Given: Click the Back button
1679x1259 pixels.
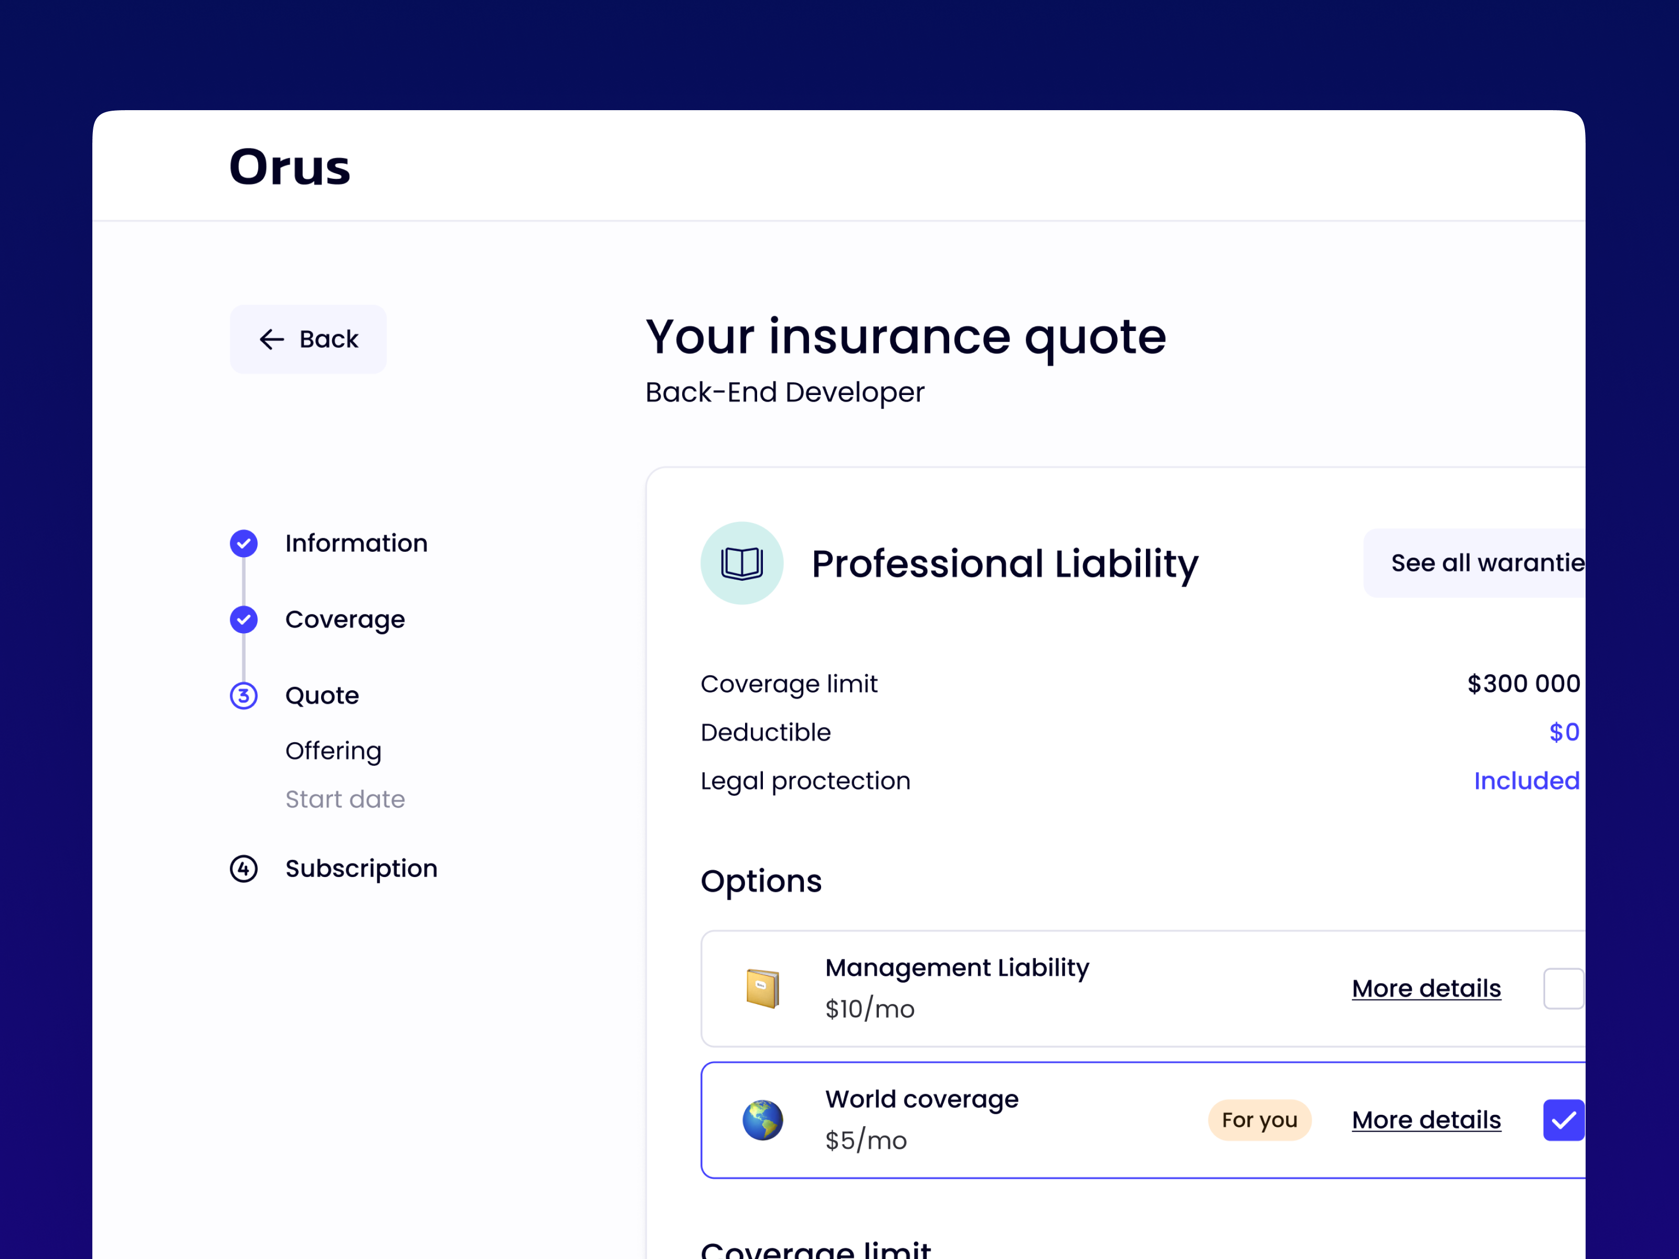Looking at the screenshot, I should (x=308, y=339).
